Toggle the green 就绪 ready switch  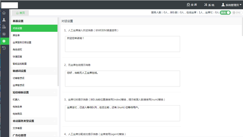coord(225,13)
